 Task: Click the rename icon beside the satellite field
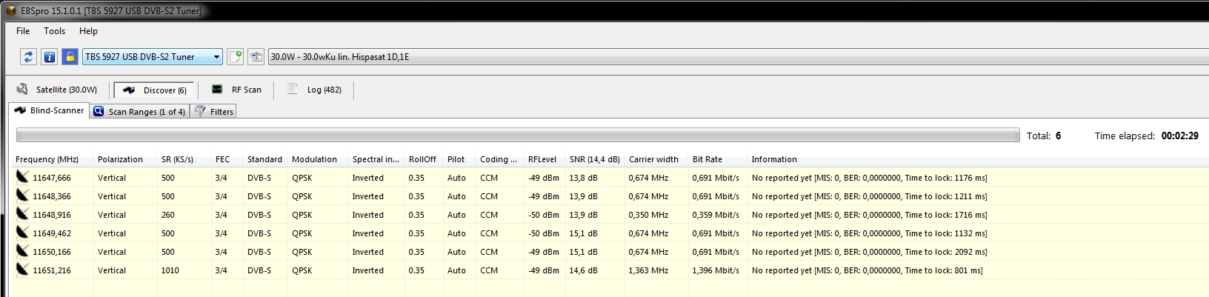256,57
